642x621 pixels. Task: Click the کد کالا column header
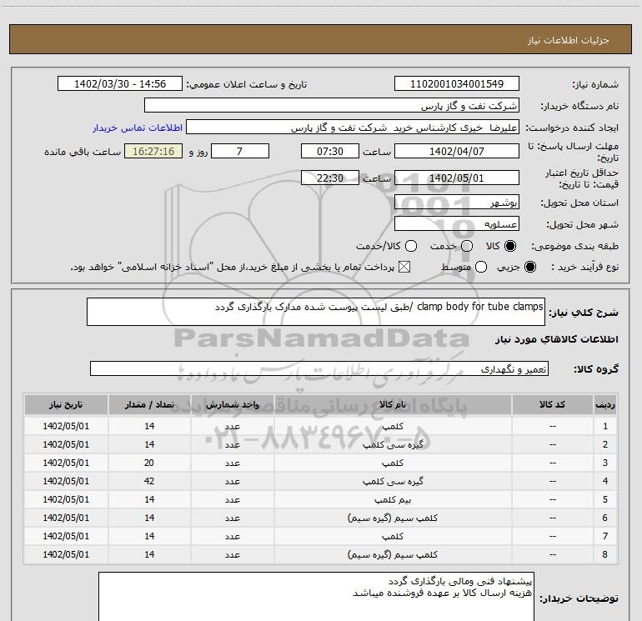pyautogui.click(x=552, y=405)
